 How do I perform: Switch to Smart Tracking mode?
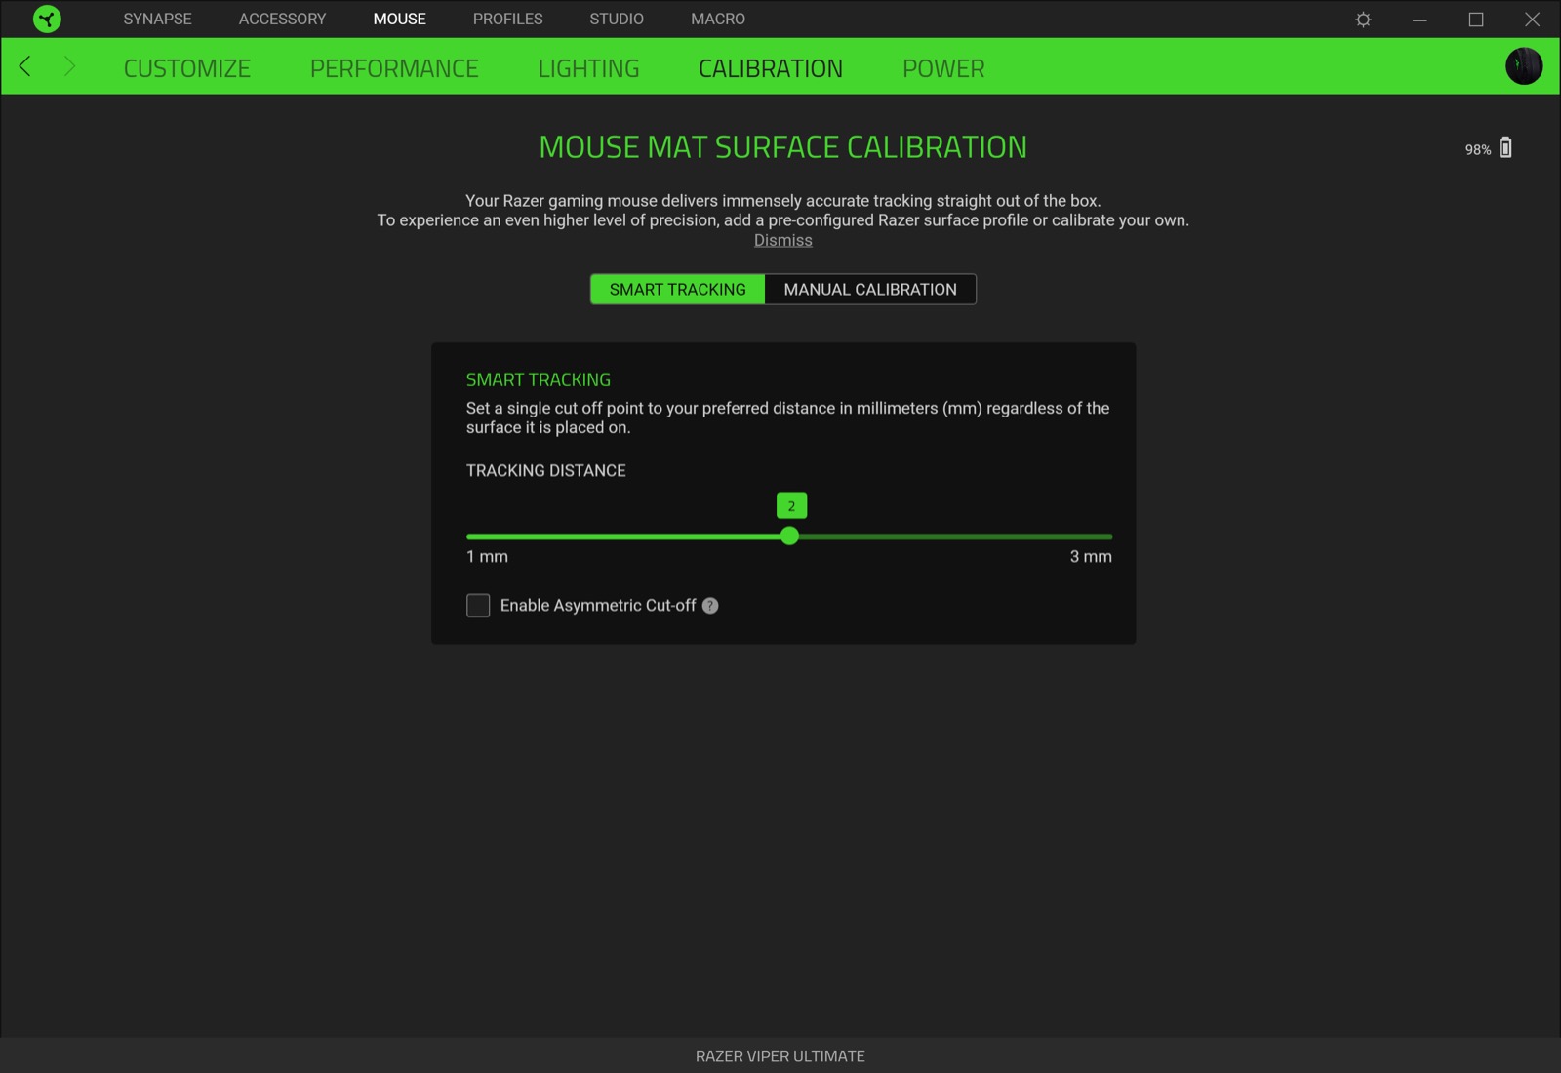tap(678, 290)
